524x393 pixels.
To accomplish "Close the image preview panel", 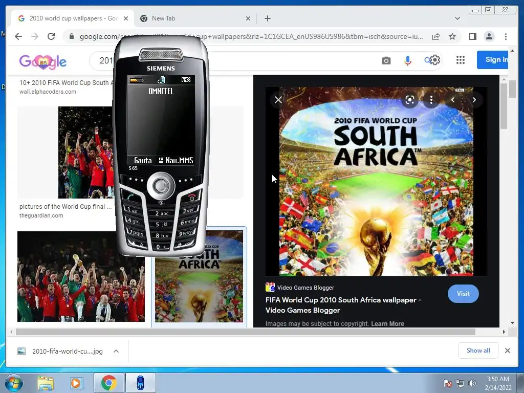I will (278, 100).
